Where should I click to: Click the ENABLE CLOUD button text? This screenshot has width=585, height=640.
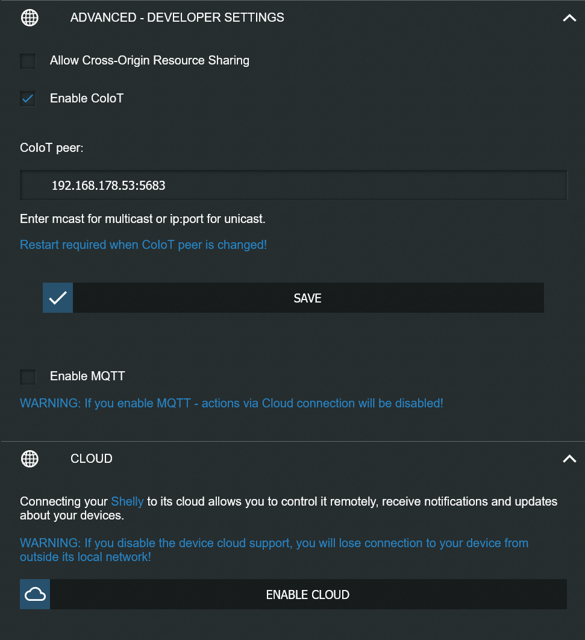point(308,595)
